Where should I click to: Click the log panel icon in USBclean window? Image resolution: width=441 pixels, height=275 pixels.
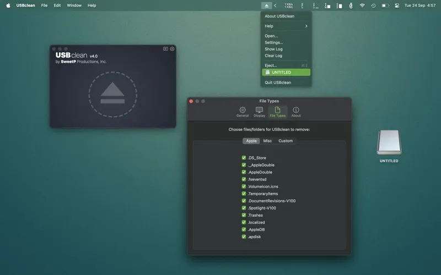[165, 49]
